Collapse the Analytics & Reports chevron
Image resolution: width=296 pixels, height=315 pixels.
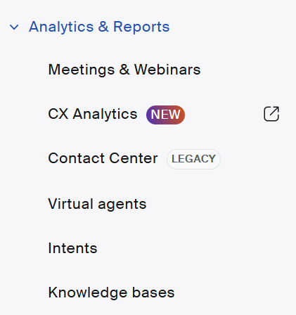point(14,27)
